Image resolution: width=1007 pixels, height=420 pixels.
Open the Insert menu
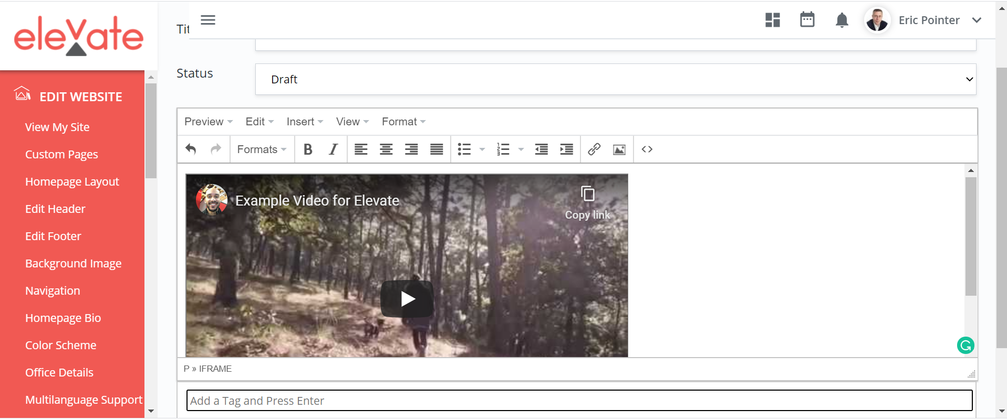[305, 122]
